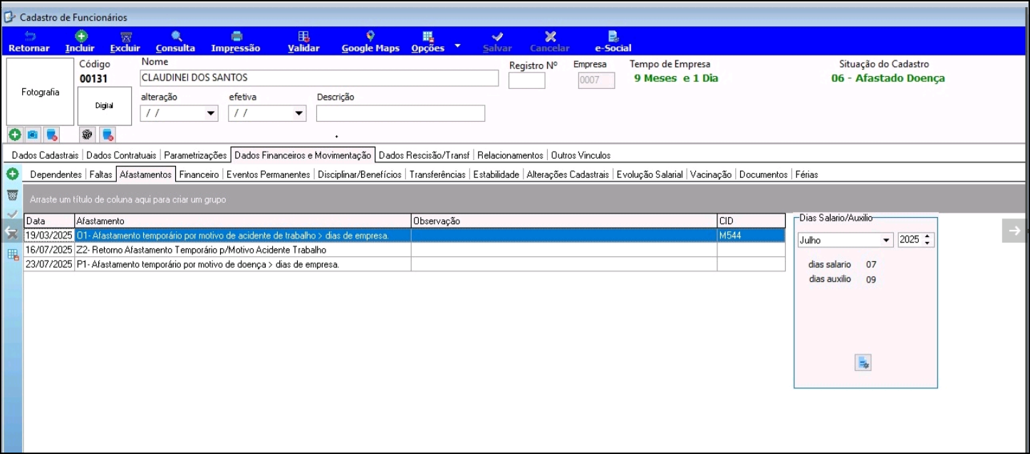Click the green add photo icon

click(14, 134)
